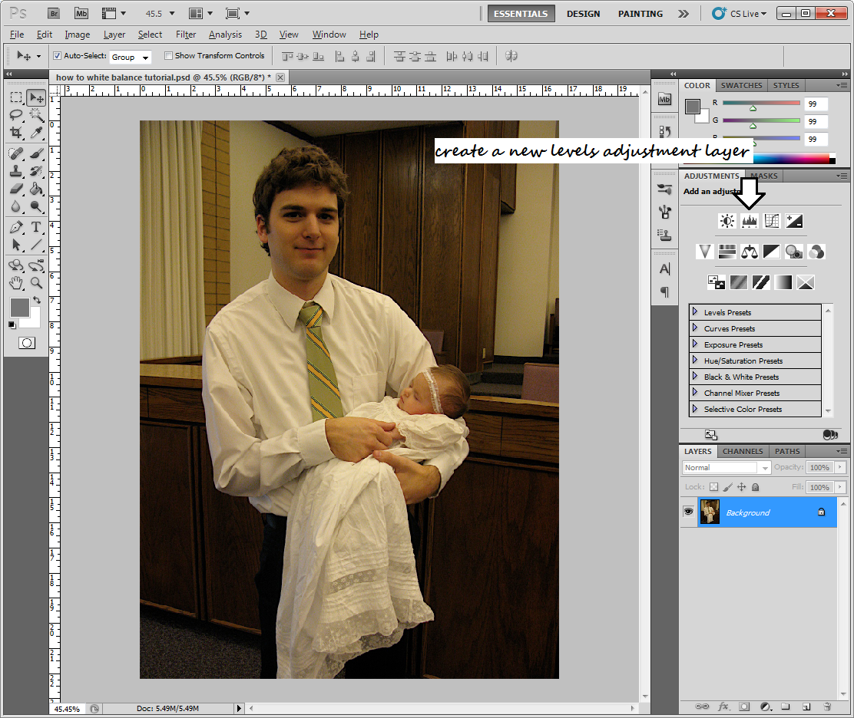Screen dimensions: 854x718
Task: Switch to the Swatches tab
Action: pos(741,85)
